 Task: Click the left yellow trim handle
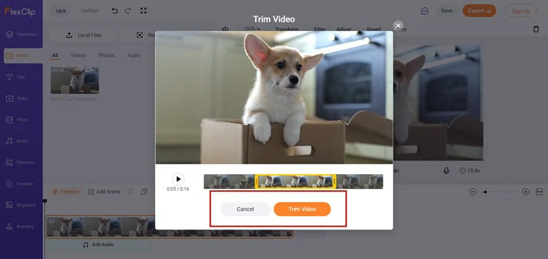click(x=256, y=182)
